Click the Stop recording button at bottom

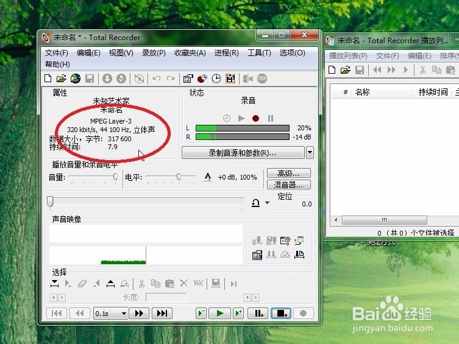281,314
